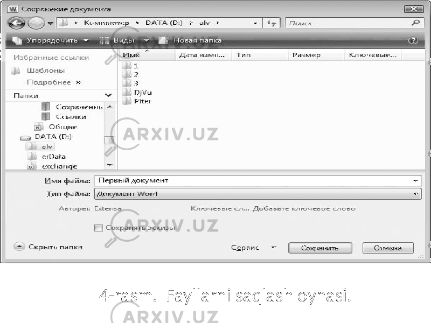Image resolution: width=431 pixels, height=323 pixels.
Task: Open the Виды dropdown arrow
Action: tap(147, 41)
